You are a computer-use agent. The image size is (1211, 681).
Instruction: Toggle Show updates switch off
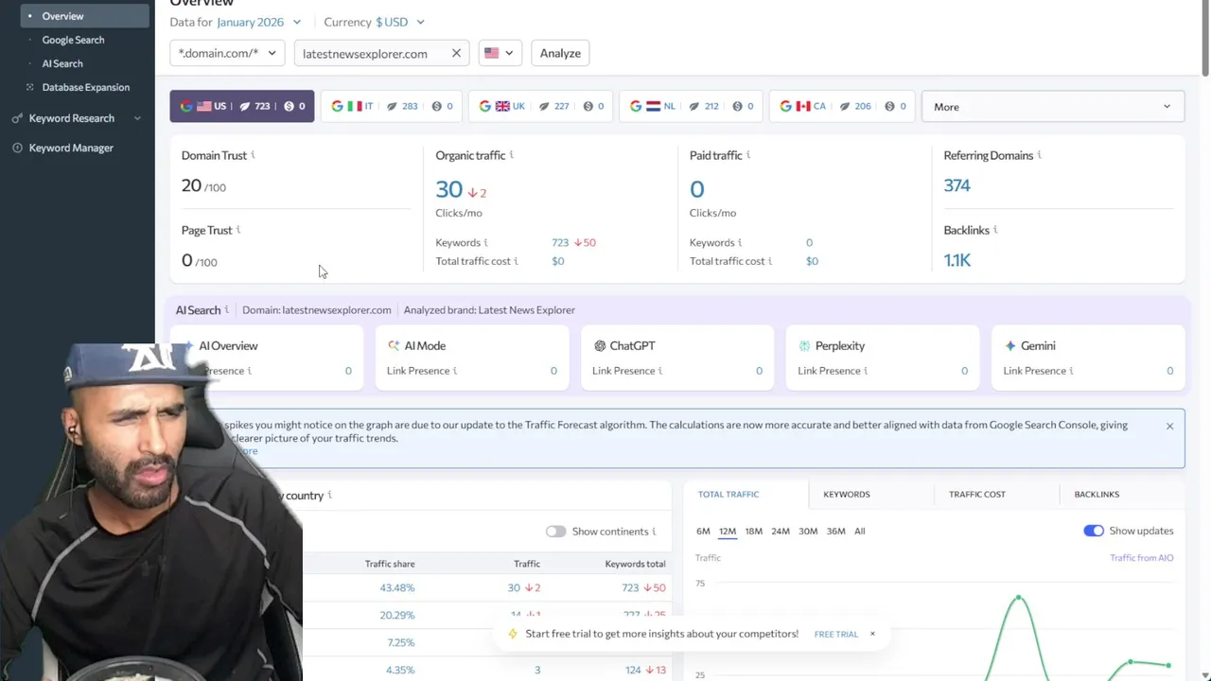[x=1094, y=531]
